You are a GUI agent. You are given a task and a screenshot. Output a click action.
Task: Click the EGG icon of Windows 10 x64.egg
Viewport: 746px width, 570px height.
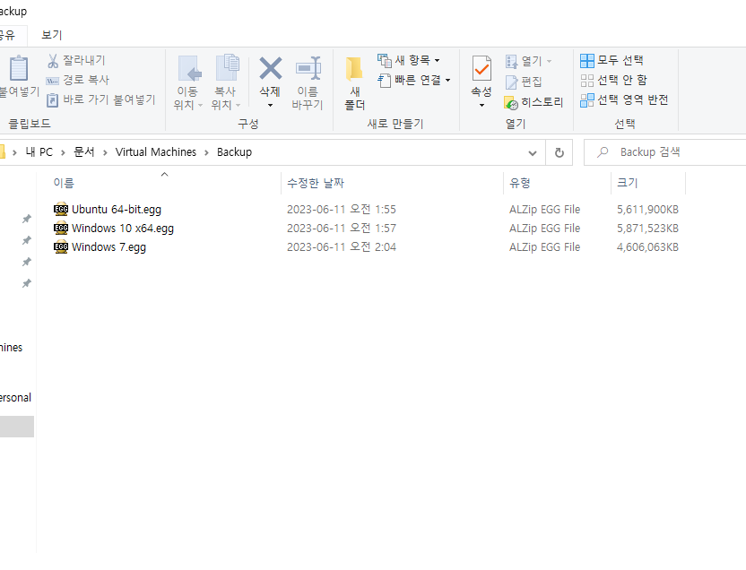(61, 229)
